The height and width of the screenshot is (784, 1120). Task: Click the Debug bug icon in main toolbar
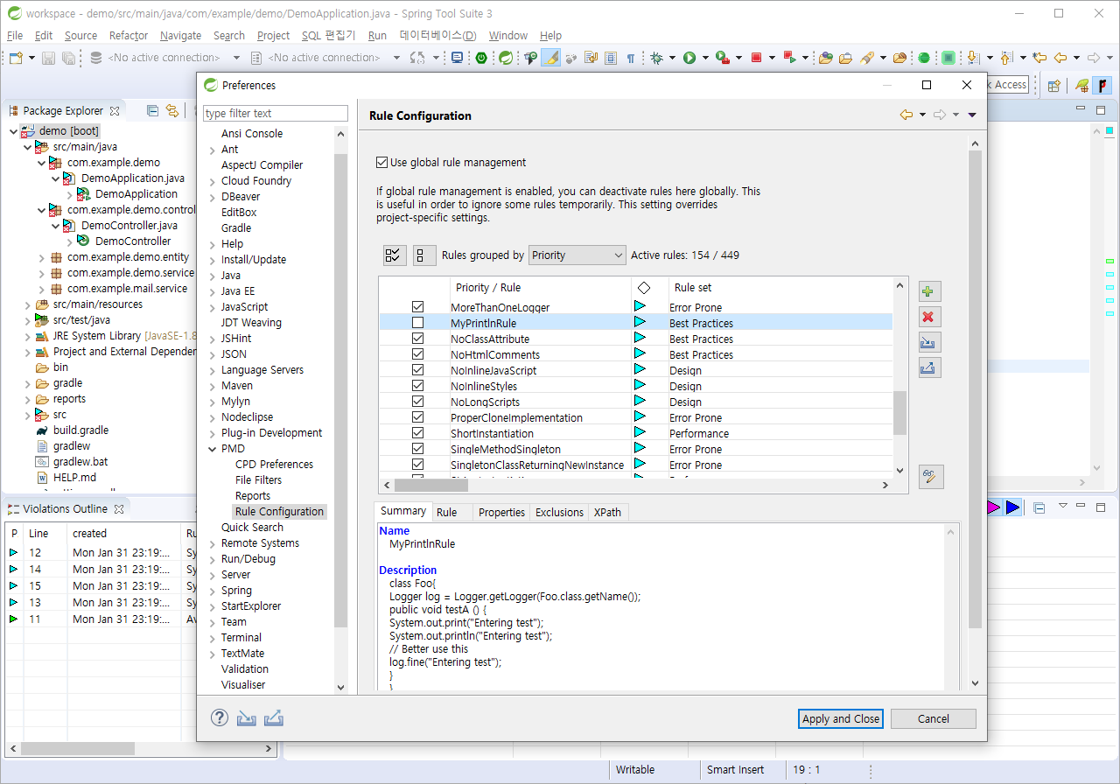657,58
